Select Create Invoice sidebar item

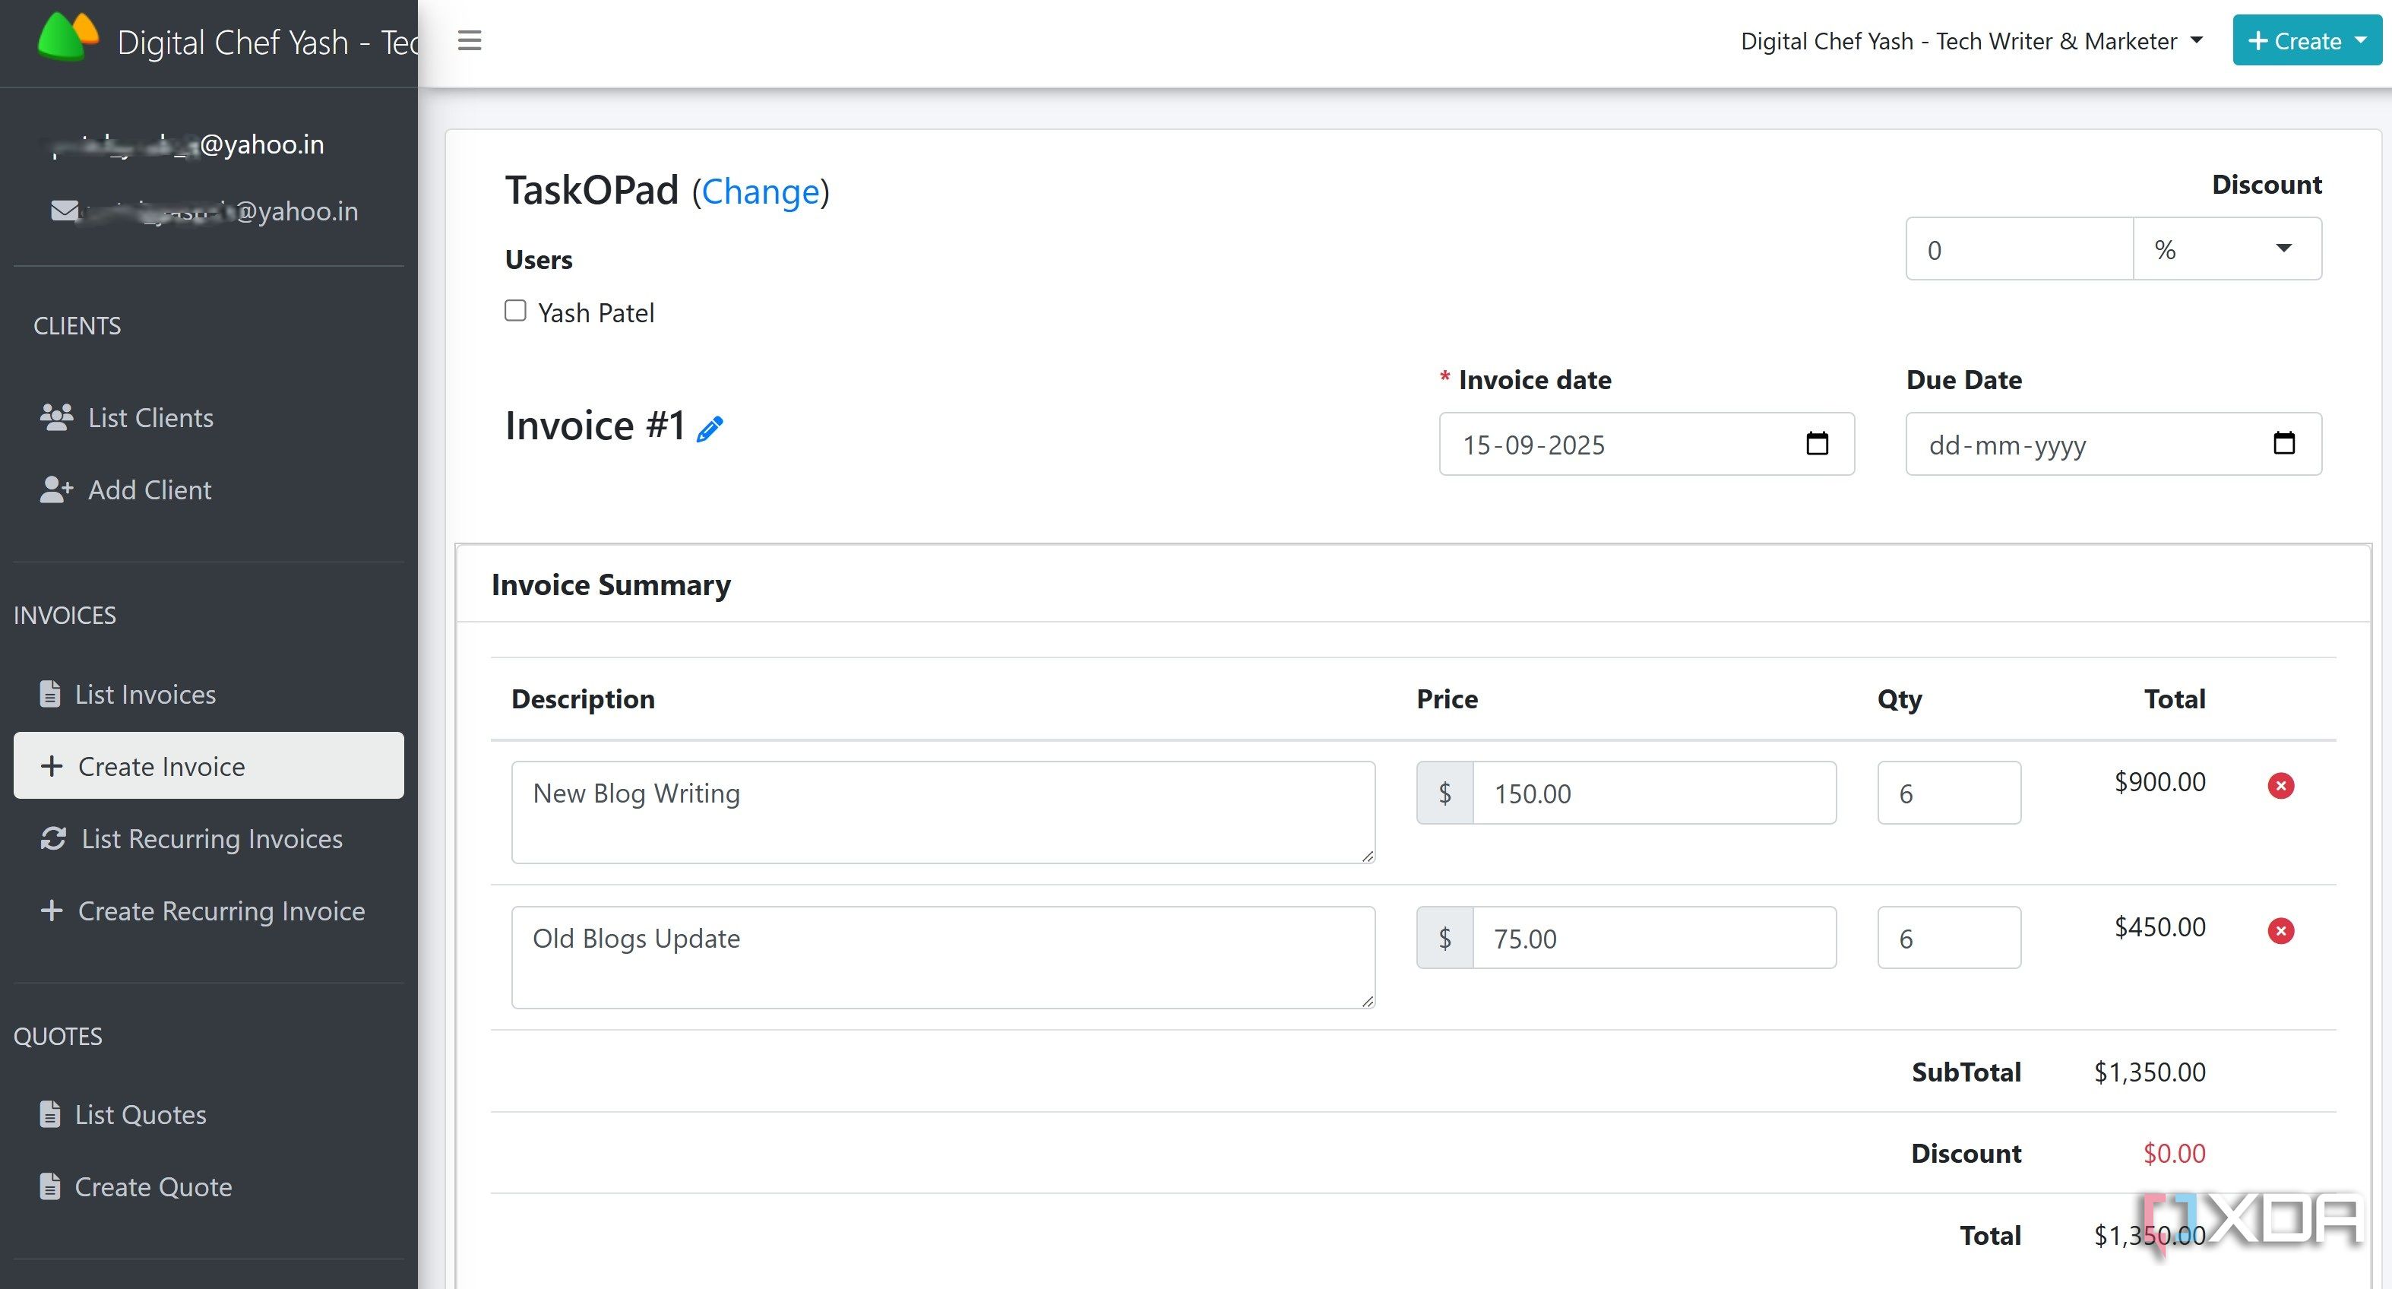tap(209, 766)
